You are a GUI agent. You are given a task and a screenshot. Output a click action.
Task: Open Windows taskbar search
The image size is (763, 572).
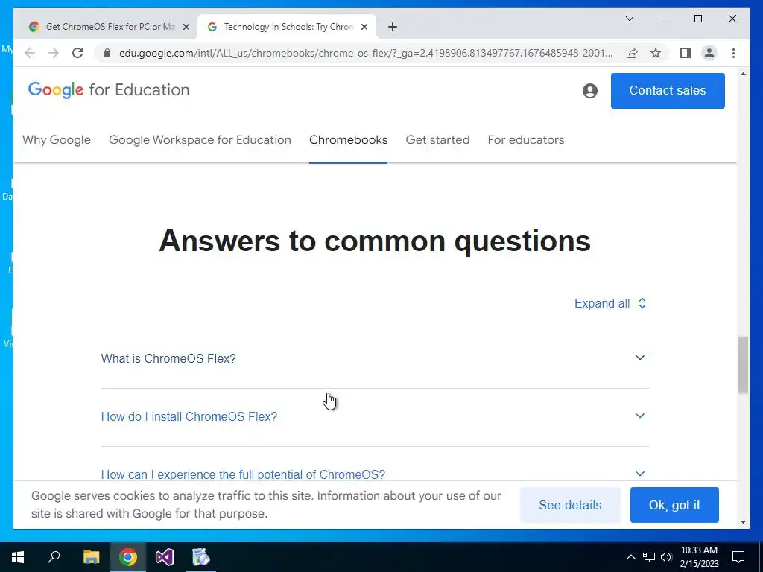click(54, 557)
